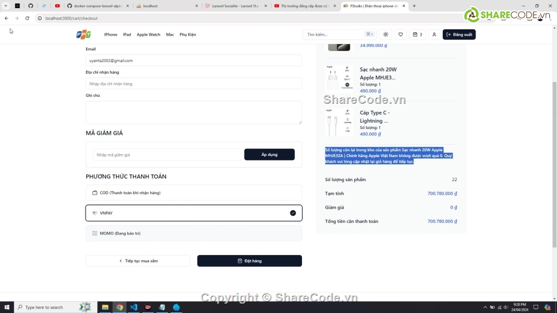
Task: Open the user account icon
Action: pos(434,35)
